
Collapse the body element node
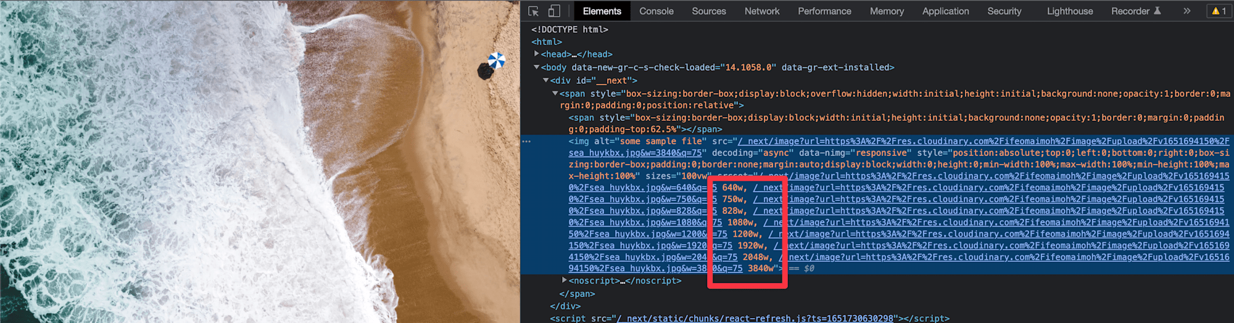(536, 67)
